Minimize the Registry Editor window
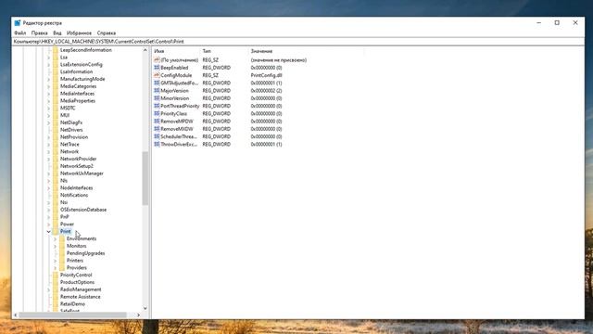The image size is (593, 334). [x=539, y=22]
